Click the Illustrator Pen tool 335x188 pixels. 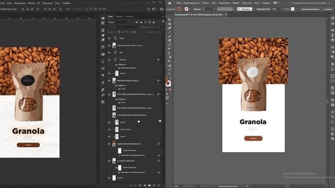point(170,28)
